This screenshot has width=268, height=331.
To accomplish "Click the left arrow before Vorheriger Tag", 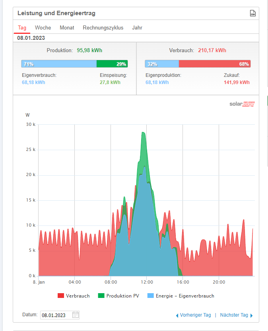I will click(x=177, y=315).
